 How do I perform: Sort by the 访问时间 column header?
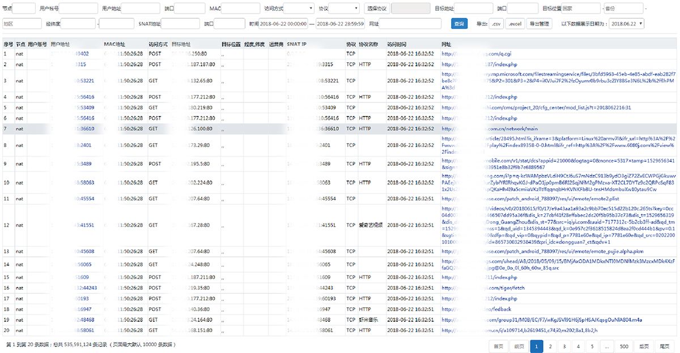[x=397, y=44]
